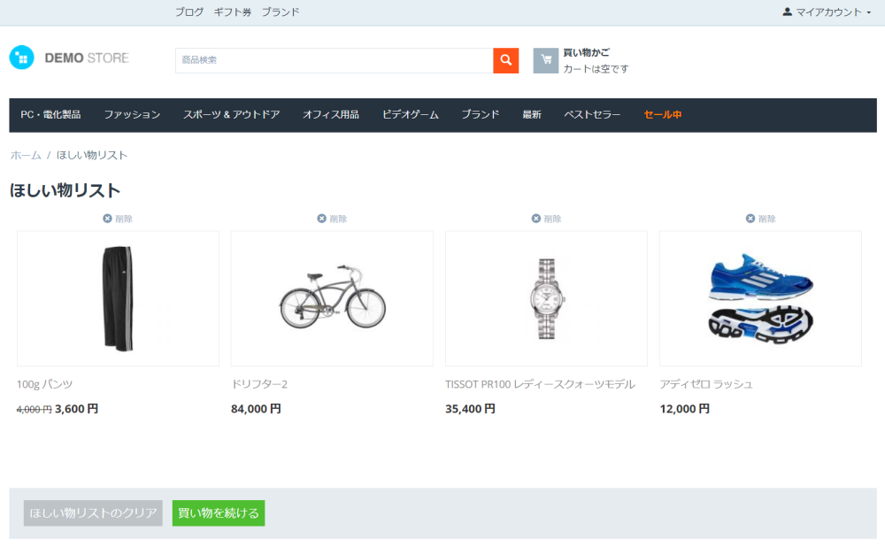Click the 買い物かご cart label
Image resolution: width=885 pixels, height=547 pixels.
(x=587, y=52)
